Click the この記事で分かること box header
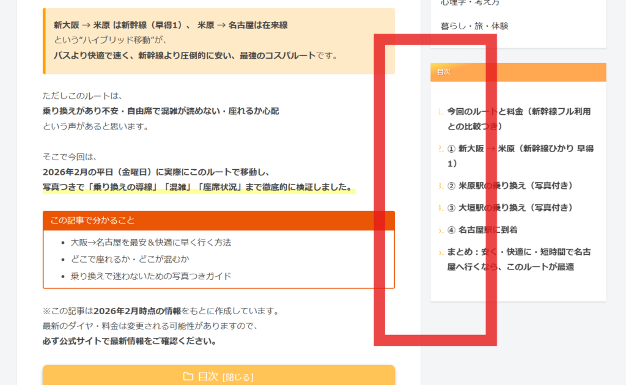Screen dimensions: 626x385 pyautogui.click(x=219, y=221)
